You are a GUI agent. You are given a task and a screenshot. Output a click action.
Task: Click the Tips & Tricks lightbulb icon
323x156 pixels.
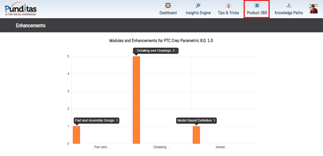(x=228, y=5)
